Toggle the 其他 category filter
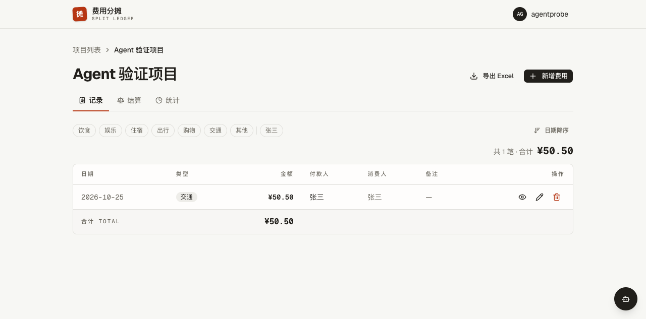Screen dimensions: 646x319 pyautogui.click(x=242, y=131)
